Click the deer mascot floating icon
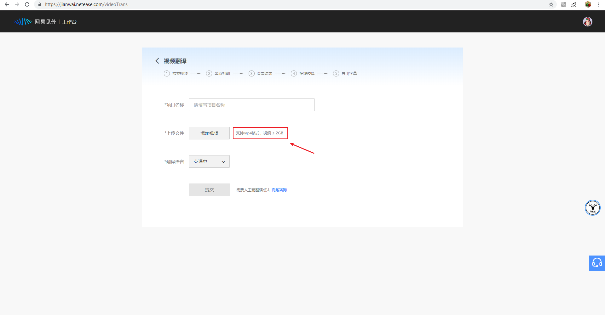 tap(593, 208)
